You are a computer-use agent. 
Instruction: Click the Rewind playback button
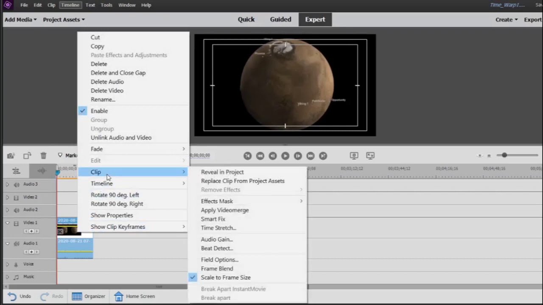(260, 156)
